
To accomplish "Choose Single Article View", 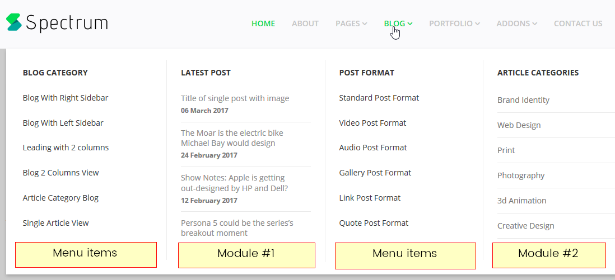I will point(55,223).
